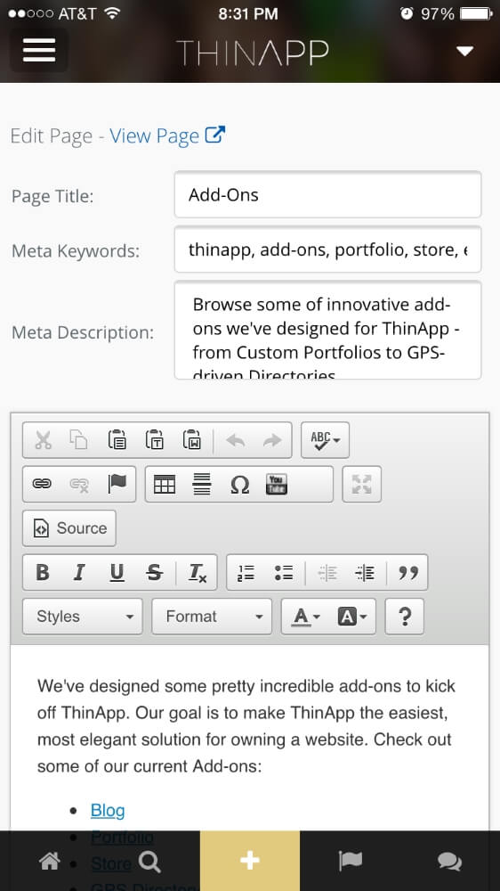
Task: Insert special character with Omega icon
Action: (x=239, y=484)
